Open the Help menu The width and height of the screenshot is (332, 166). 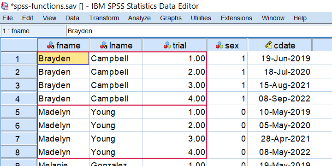tap(300, 18)
